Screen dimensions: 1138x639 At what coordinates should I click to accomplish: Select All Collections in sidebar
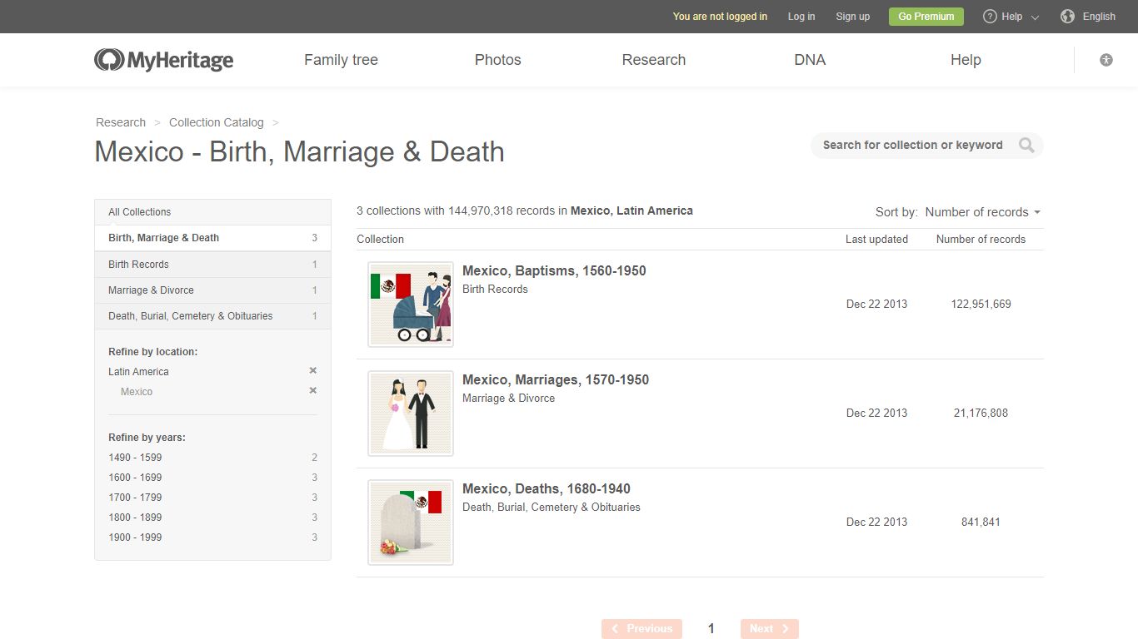[x=212, y=212]
